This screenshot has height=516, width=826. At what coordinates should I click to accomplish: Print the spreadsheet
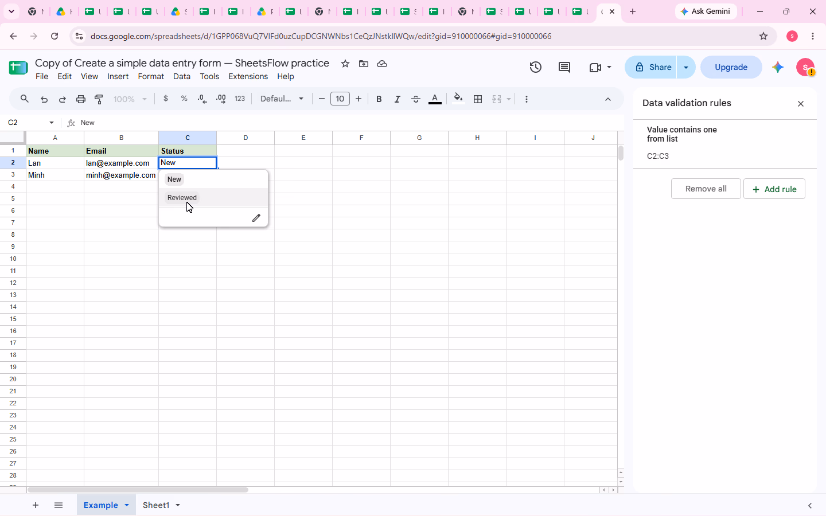click(x=81, y=99)
